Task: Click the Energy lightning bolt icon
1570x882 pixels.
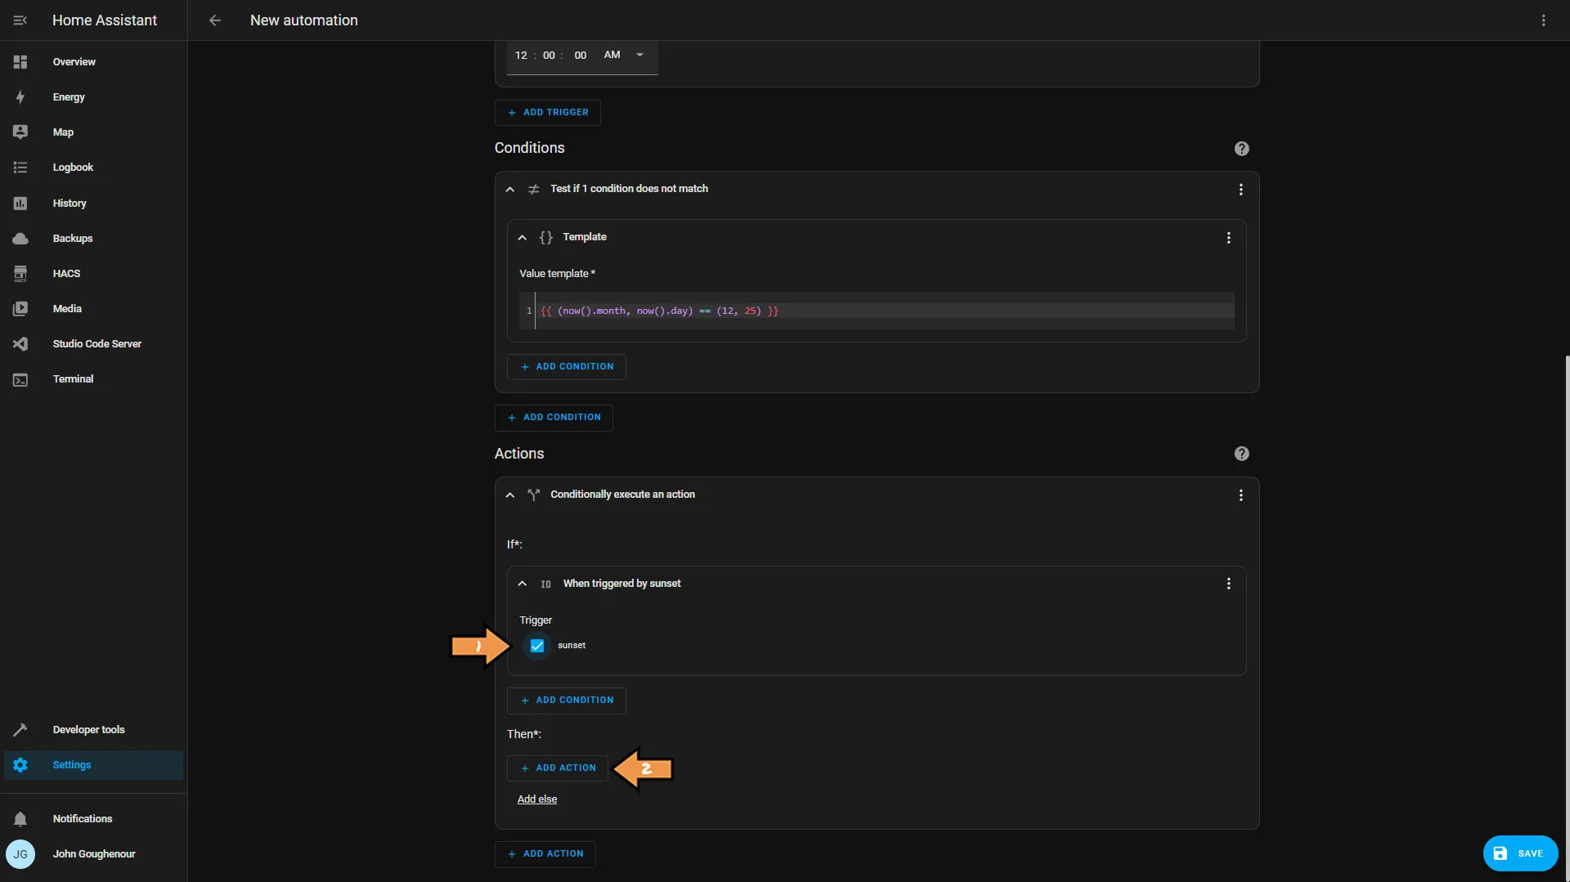Action: [x=20, y=97]
